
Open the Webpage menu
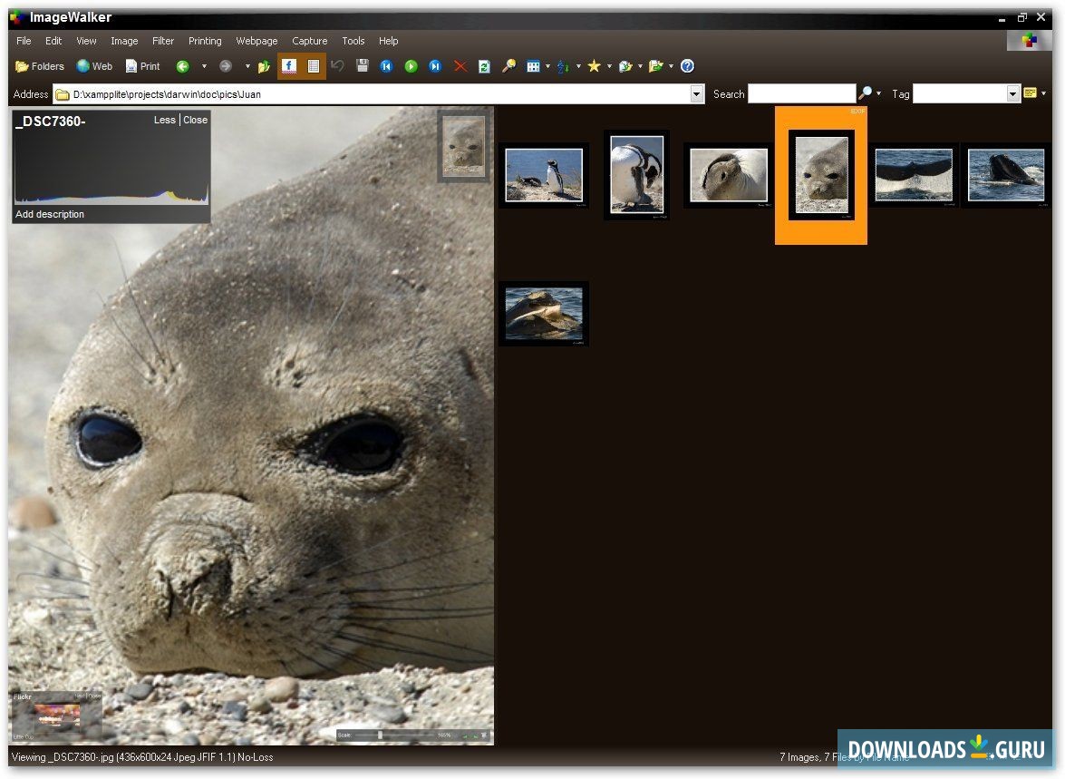257,41
